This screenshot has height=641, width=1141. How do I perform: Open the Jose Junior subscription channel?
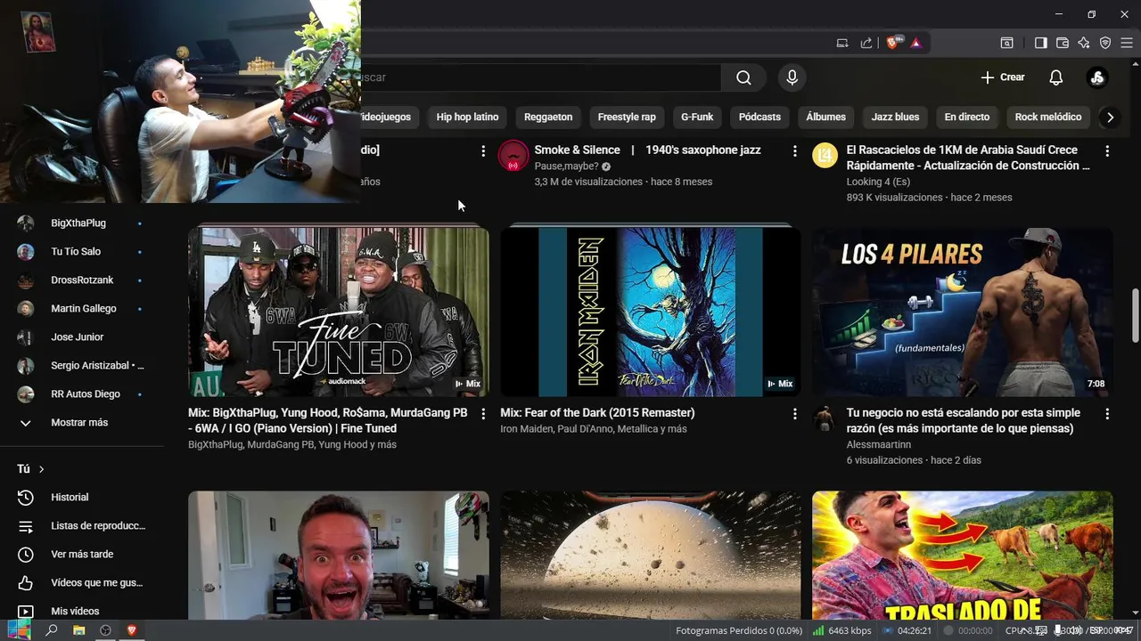pyautogui.click(x=82, y=337)
